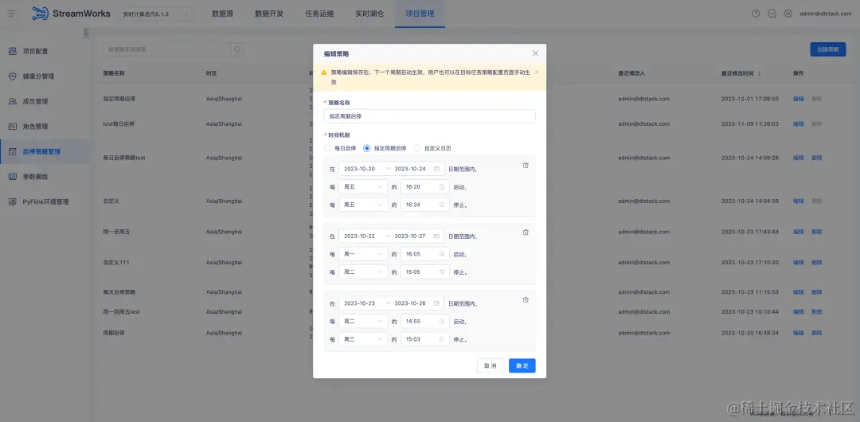This screenshot has width=860, height=422.
Task: Click clock icon in the 15:03 time field
Action: point(441,340)
